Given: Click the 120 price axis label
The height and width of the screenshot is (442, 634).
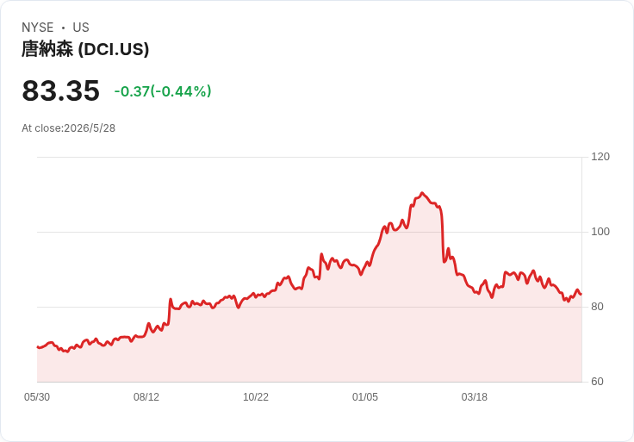Looking at the screenshot, I should coord(600,157).
